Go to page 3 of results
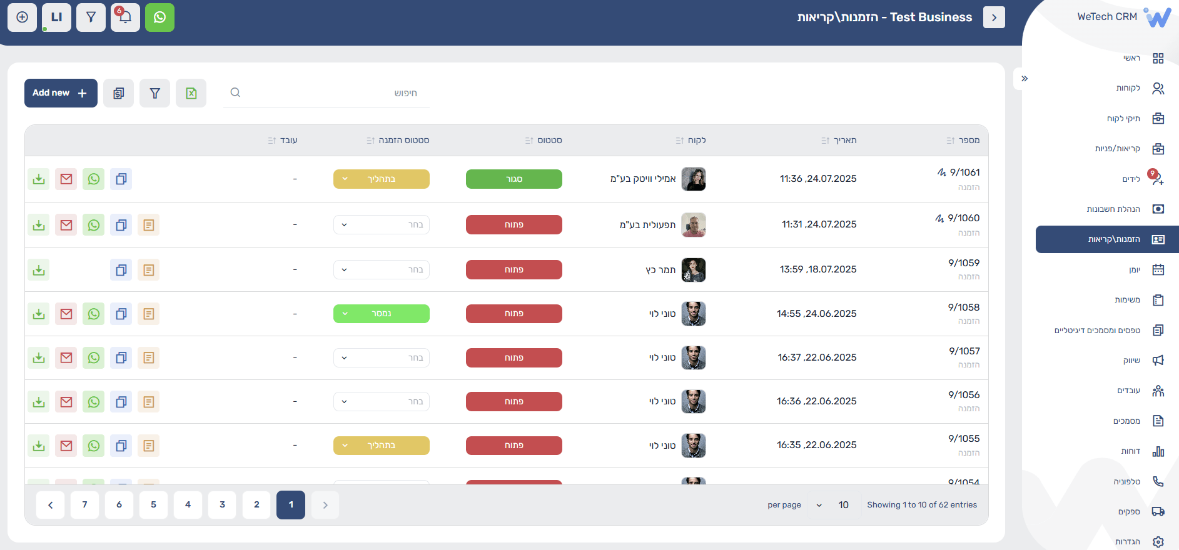Viewport: 1179px width, 550px height. (222, 505)
